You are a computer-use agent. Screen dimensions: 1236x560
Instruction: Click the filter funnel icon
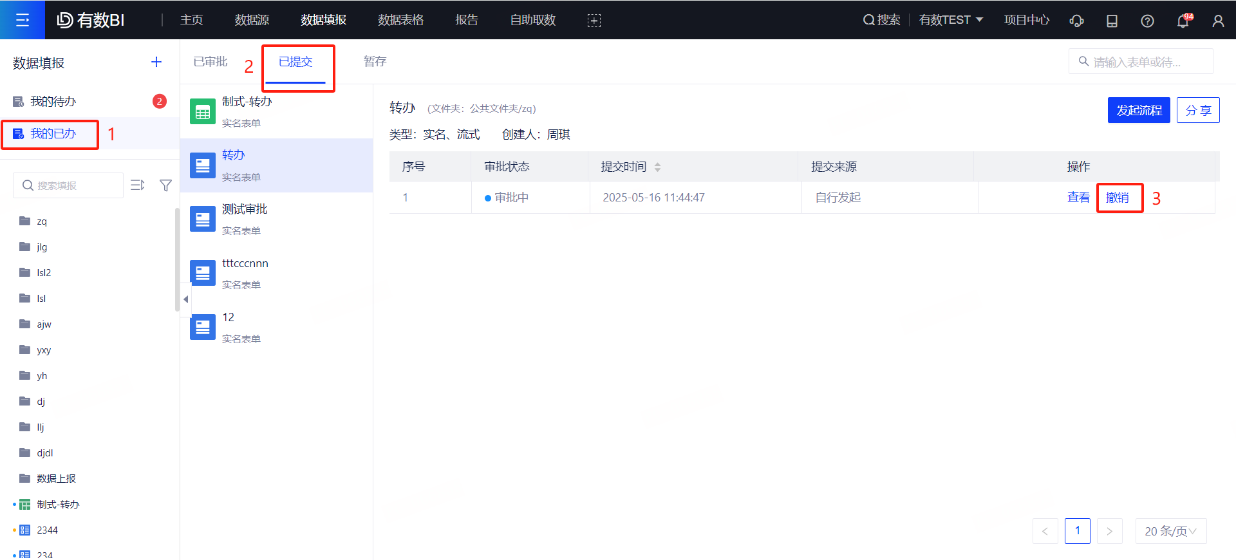tap(165, 185)
